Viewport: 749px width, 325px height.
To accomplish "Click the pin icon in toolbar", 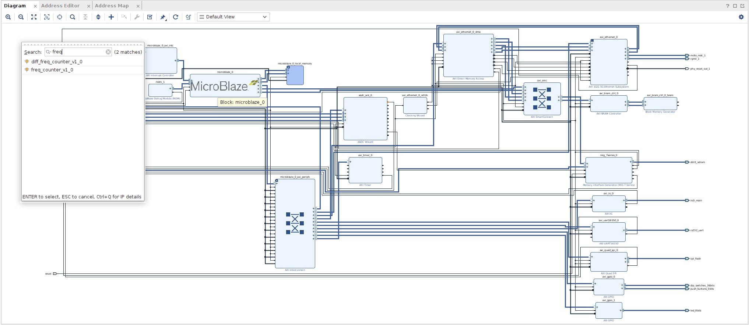I will pos(163,17).
